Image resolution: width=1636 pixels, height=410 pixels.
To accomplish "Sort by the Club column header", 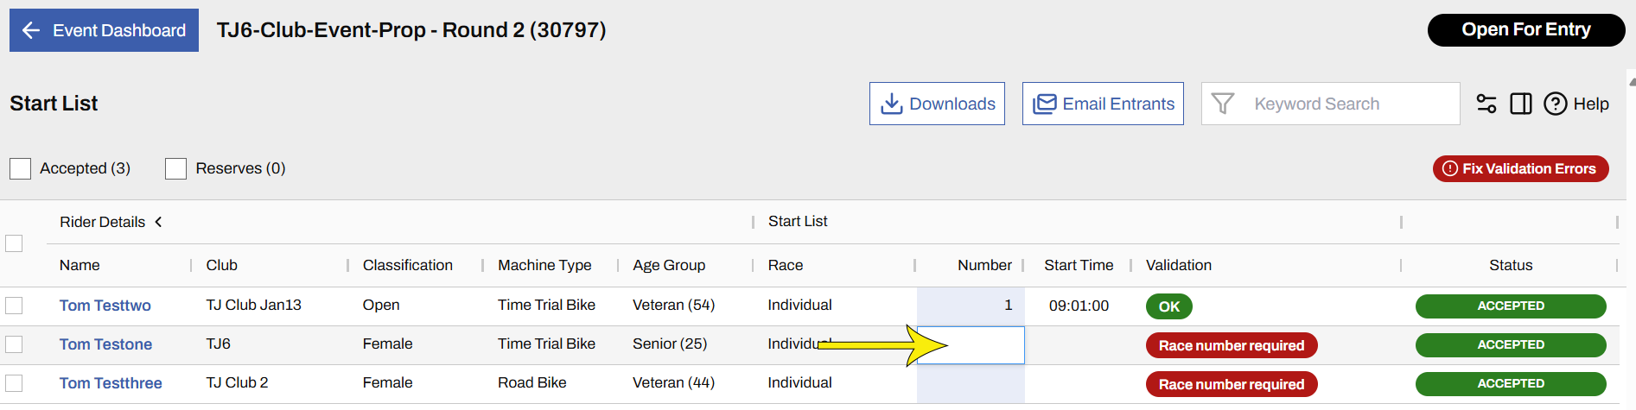I will tap(221, 265).
